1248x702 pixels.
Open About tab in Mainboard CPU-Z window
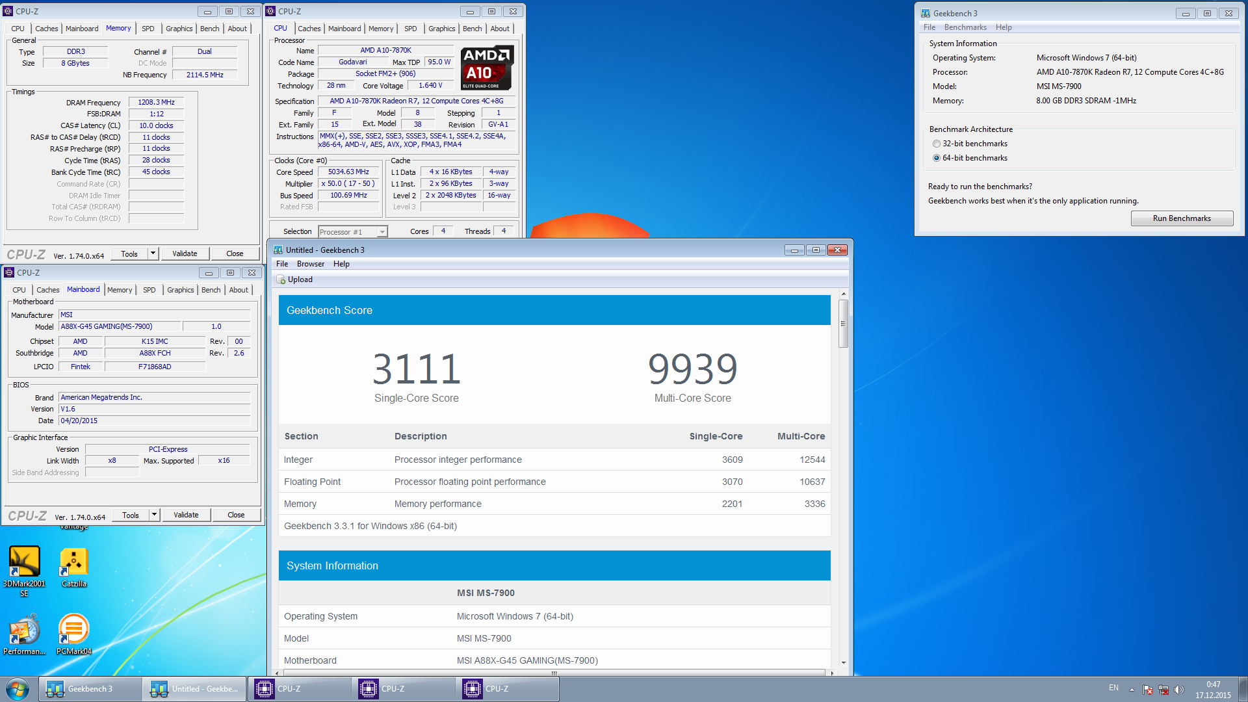[x=239, y=290]
